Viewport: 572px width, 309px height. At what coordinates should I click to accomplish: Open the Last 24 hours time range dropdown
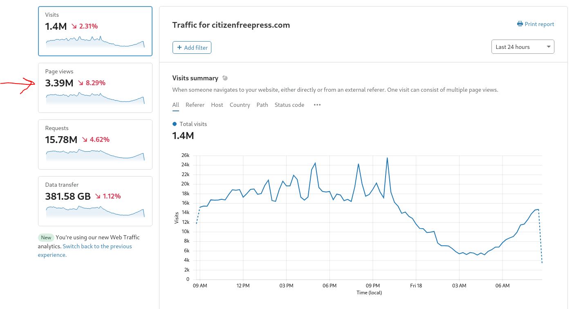[x=523, y=47]
